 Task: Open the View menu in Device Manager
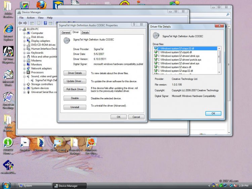pyautogui.click(x=41, y=18)
